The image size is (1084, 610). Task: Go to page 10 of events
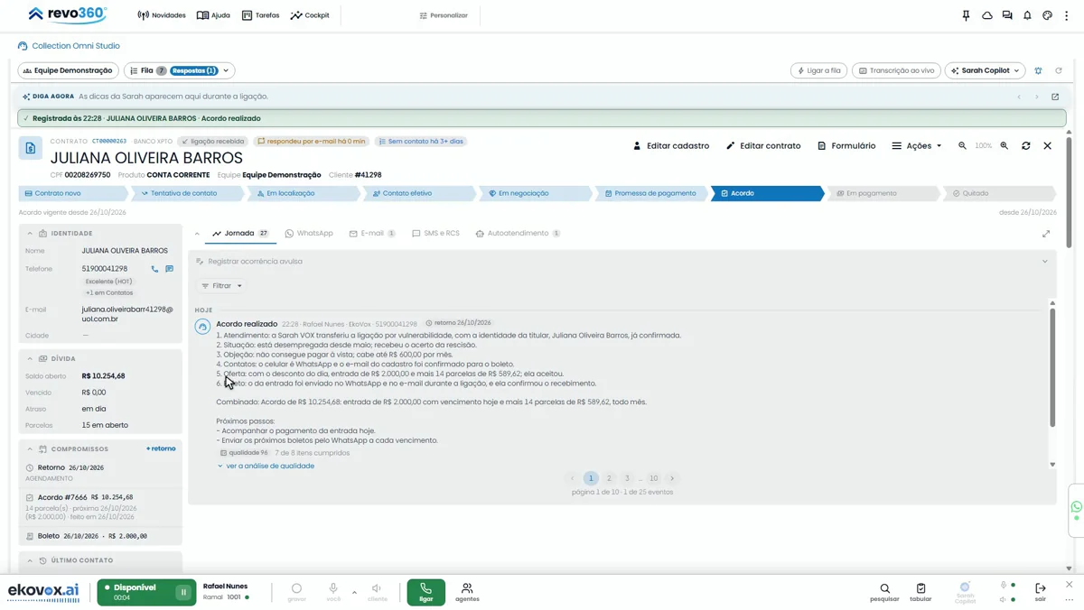click(653, 478)
